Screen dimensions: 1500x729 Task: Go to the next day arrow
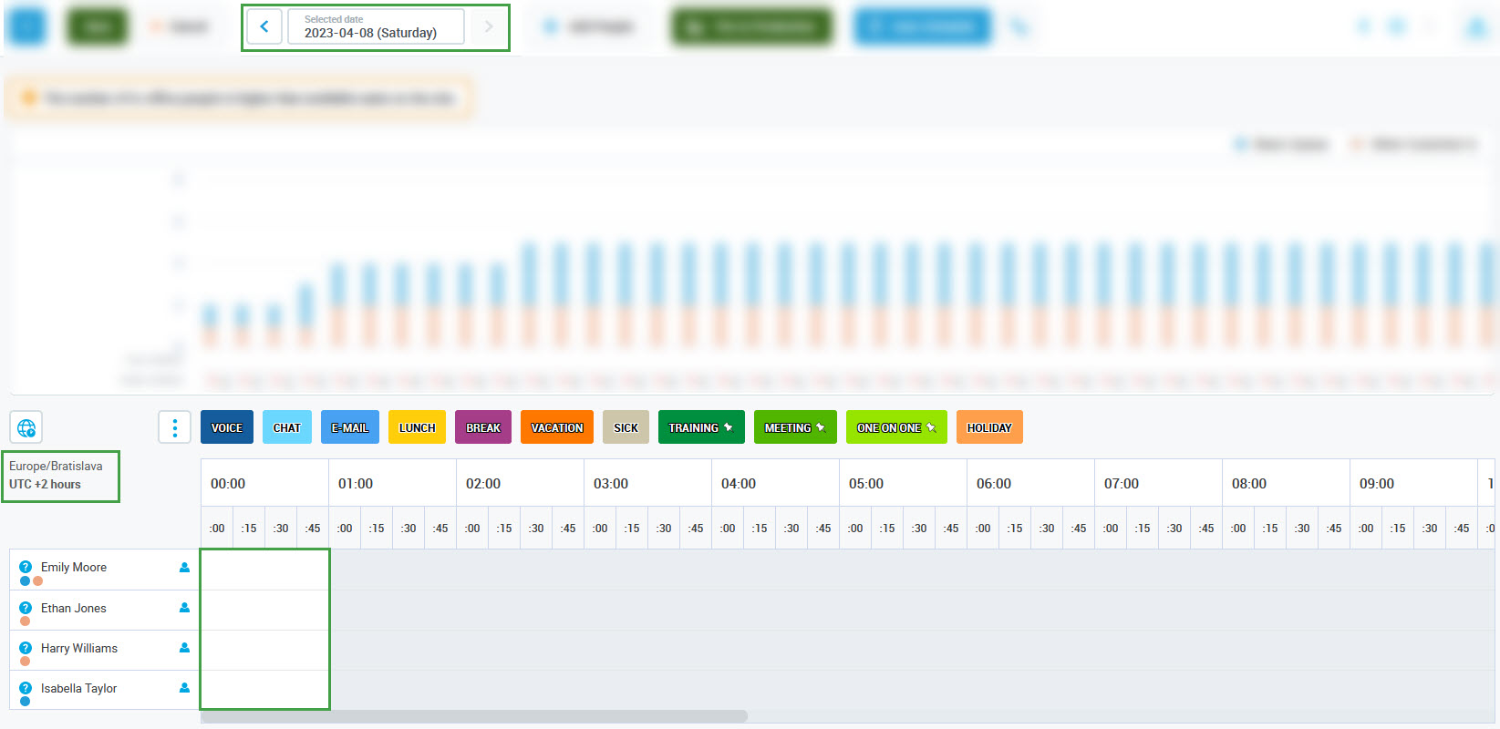pos(488,26)
